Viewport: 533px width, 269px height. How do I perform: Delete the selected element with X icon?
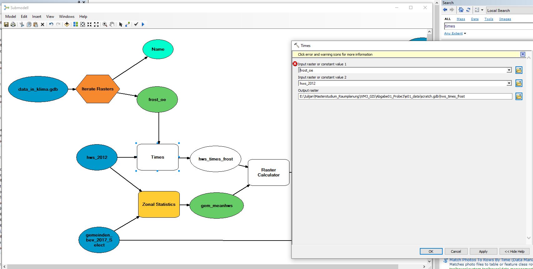coord(43,24)
